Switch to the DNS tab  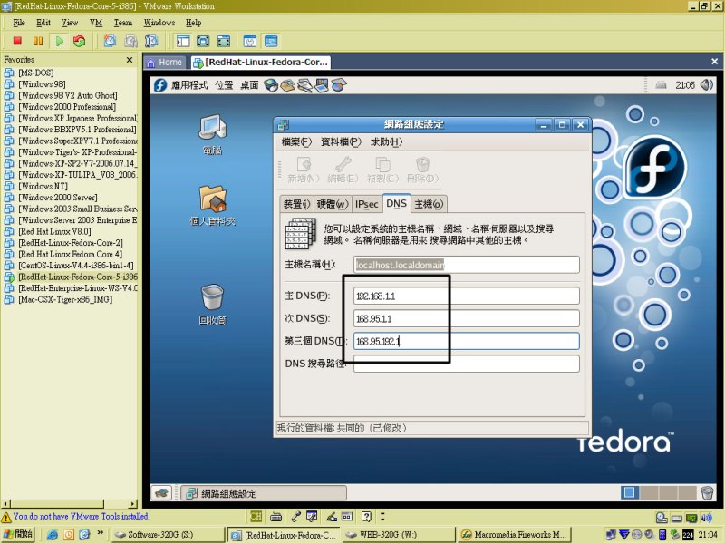click(x=397, y=203)
